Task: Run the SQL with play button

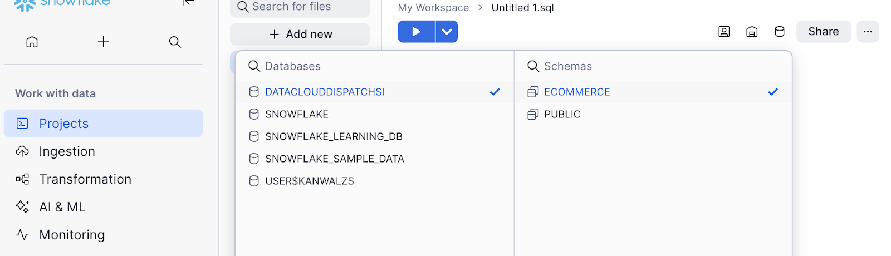Action: point(416,32)
